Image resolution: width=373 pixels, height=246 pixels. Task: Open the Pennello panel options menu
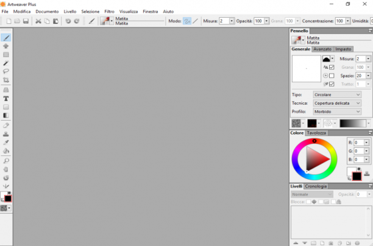click(x=370, y=30)
